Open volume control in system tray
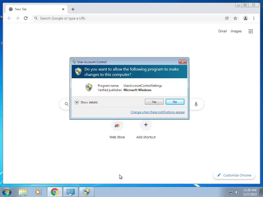 coord(237,192)
